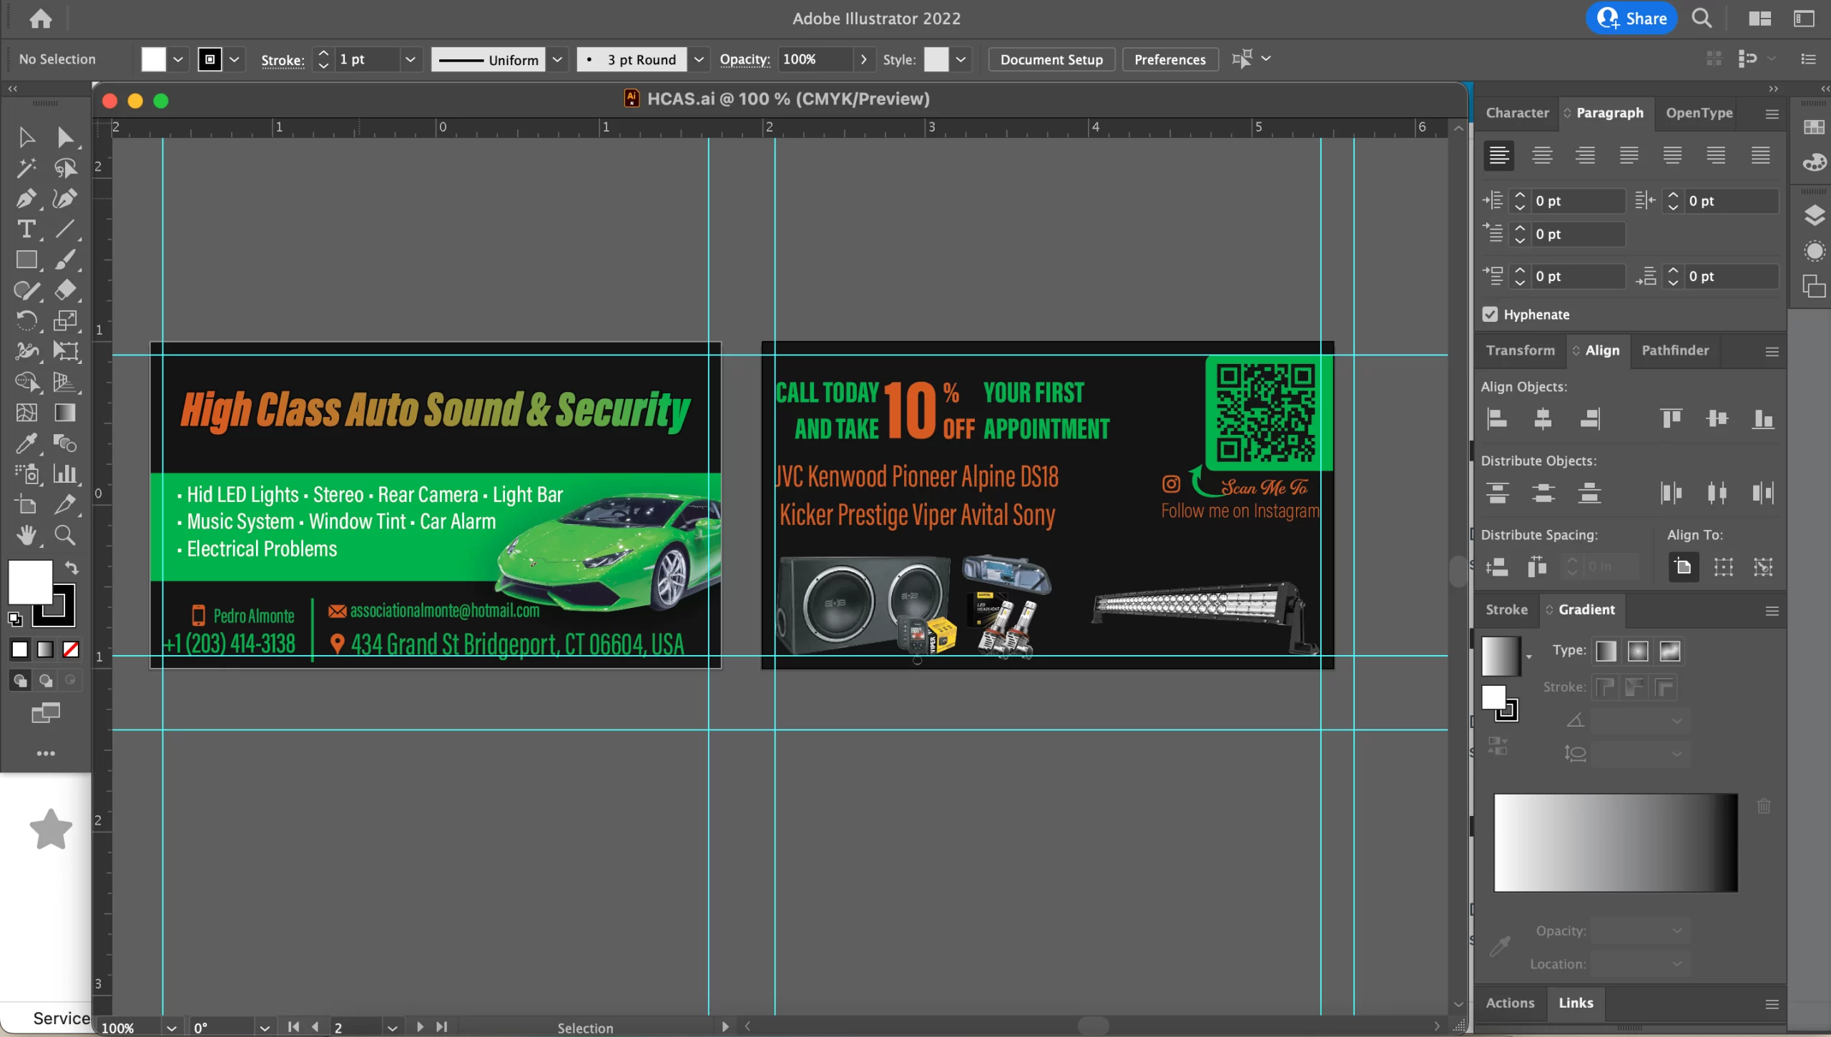Screen dimensions: 1831x1037
Task: Pick the Magic Wand tool
Action: coord(26,167)
